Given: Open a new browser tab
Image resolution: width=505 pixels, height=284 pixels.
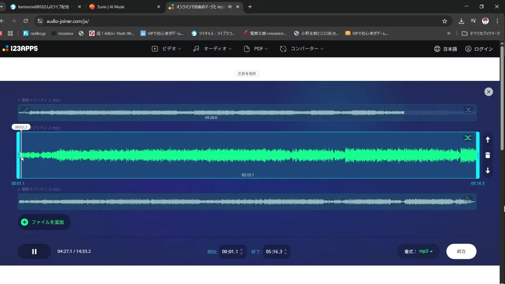Looking at the screenshot, I should pyautogui.click(x=250, y=7).
